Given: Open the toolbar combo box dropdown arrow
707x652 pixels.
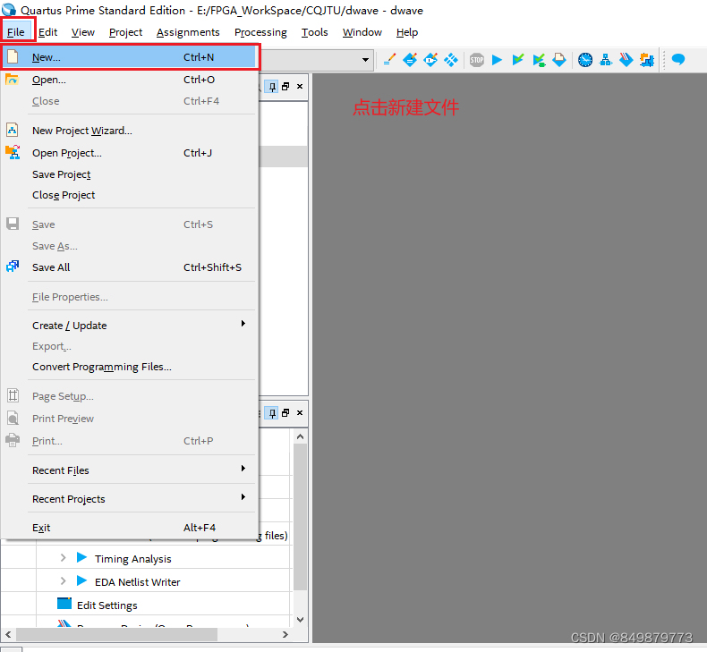Looking at the screenshot, I should coord(365,60).
